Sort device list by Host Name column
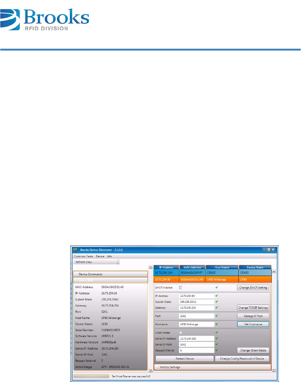The width and height of the screenshot is (302, 382). pyautogui.click(x=222, y=267)
